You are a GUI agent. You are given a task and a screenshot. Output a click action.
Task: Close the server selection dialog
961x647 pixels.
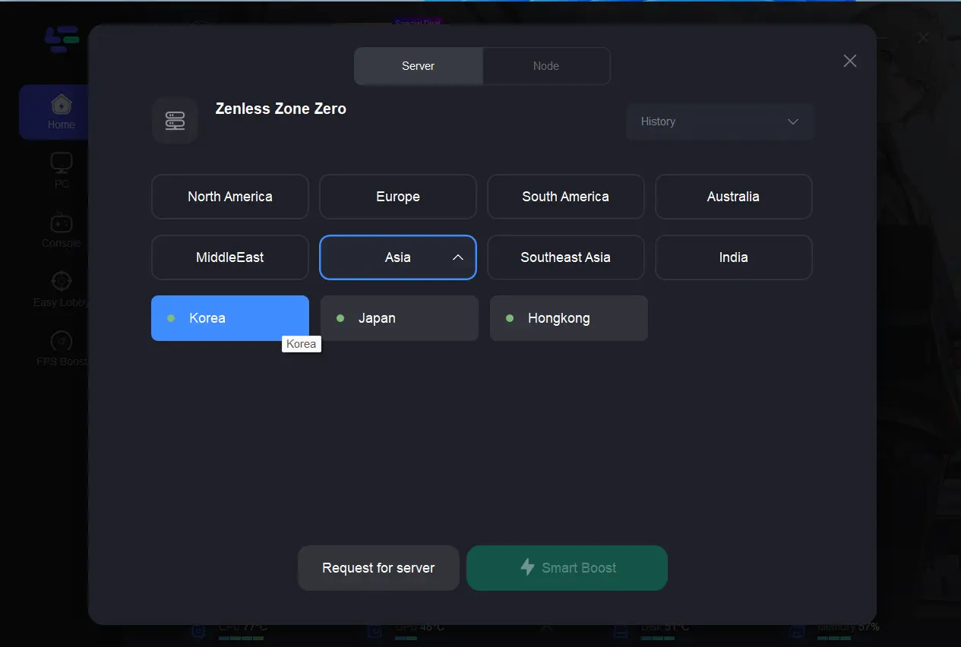click(850, 61)
